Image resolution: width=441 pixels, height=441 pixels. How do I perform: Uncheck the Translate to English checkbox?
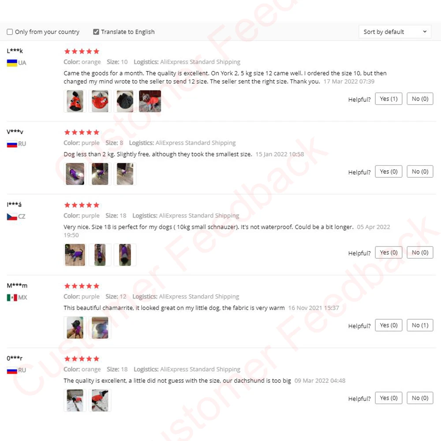click(96, 32)
